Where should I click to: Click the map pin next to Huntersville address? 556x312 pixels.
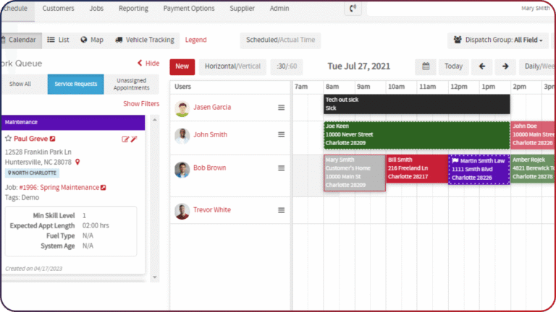click(77, 162)
